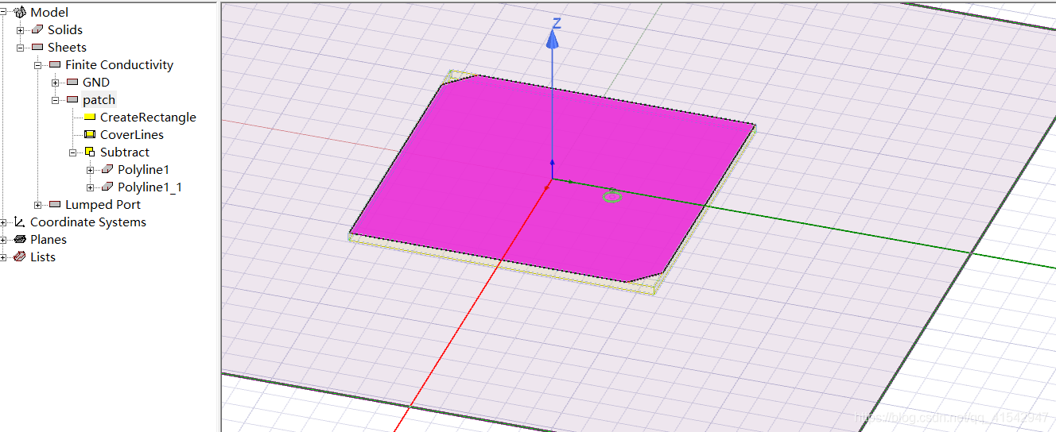
Task: Select the Polyline1 label
Action: point(144,169)
